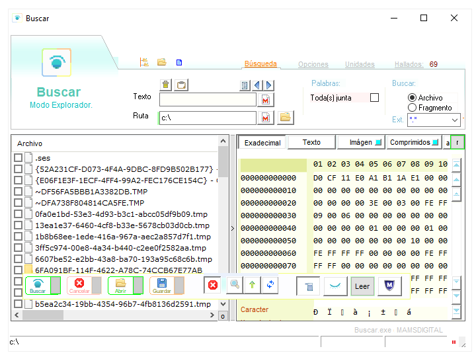Click the magnifying glass icon
476x357 pixels.
tap(235, 285)
